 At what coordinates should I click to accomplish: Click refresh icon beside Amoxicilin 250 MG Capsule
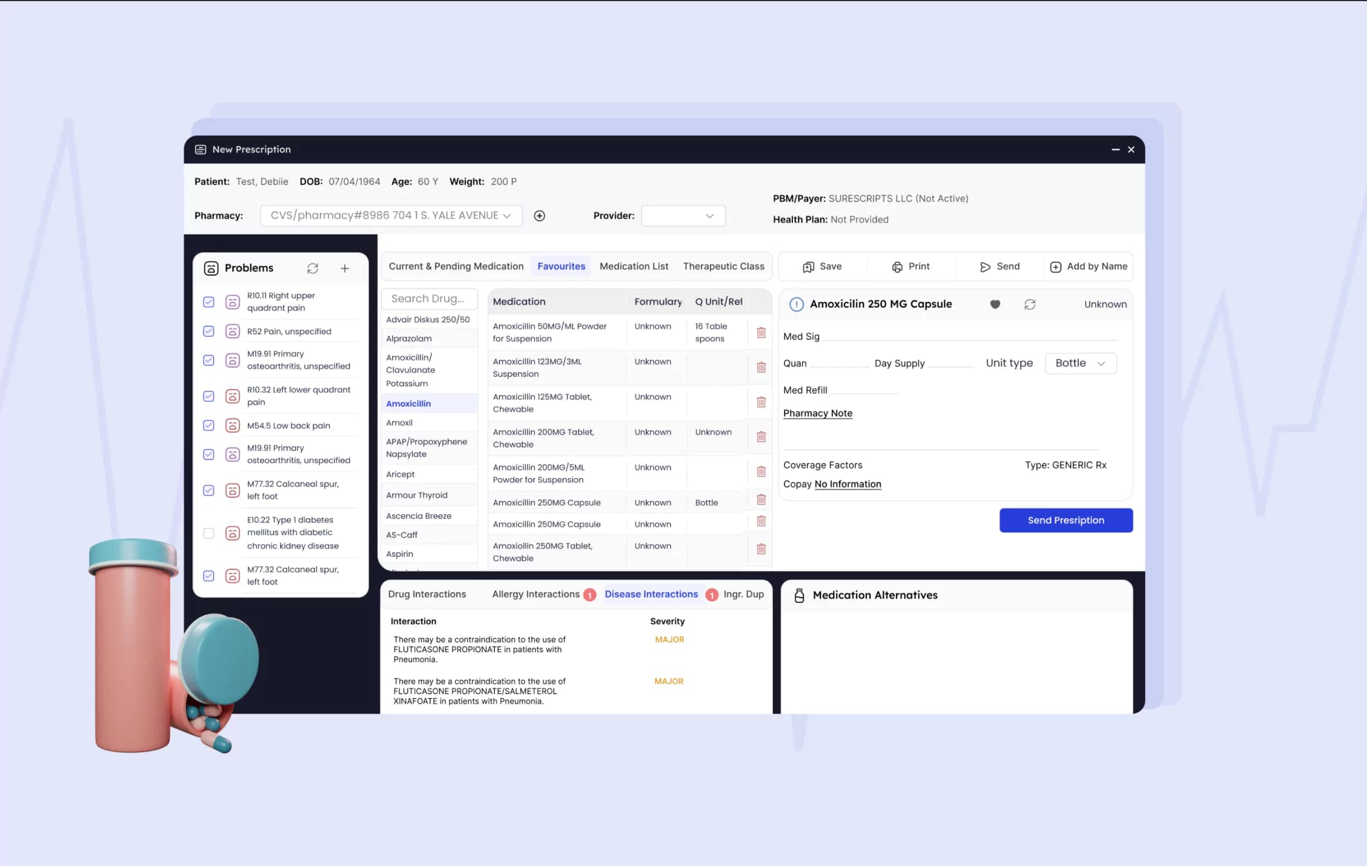[1030, 304]
